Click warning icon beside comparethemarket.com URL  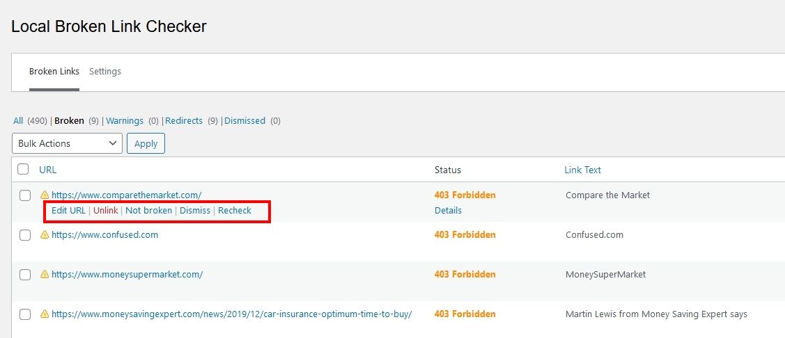point(45,195)
